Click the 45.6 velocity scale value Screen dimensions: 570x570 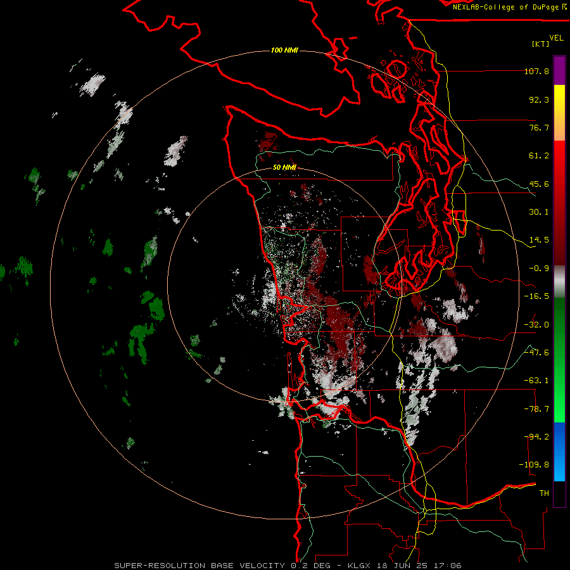click(x=539, y=184)
